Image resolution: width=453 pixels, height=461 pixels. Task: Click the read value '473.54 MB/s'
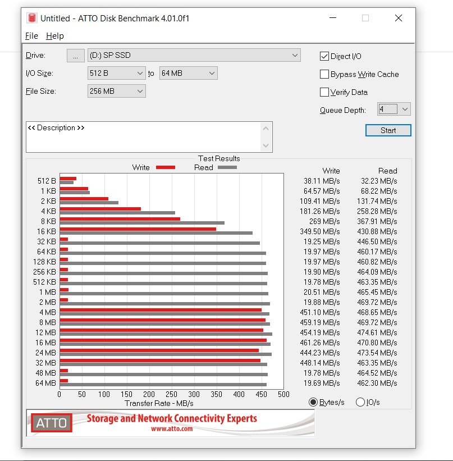[x=377, y=353]
